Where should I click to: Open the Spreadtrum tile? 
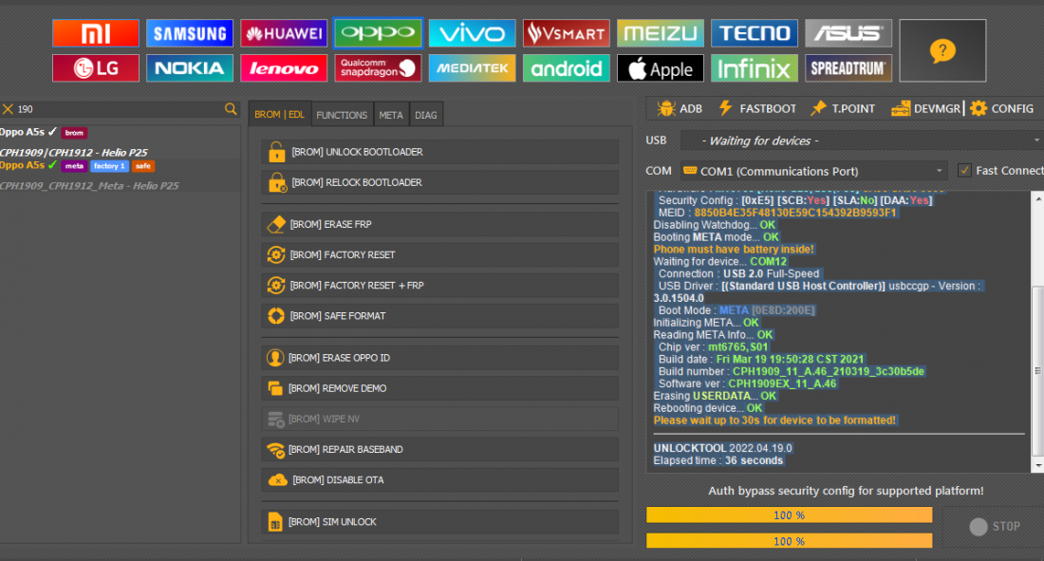point(848,68)
